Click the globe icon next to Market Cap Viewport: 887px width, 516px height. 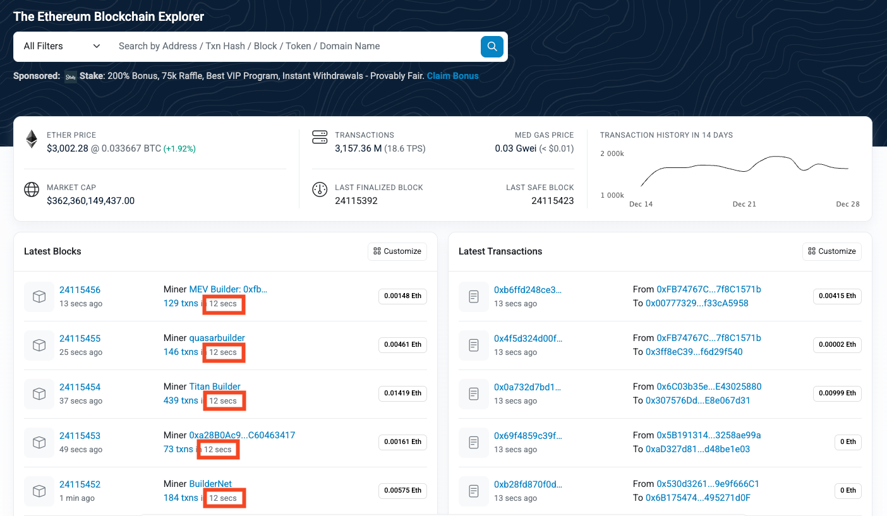tap(32, 189)
